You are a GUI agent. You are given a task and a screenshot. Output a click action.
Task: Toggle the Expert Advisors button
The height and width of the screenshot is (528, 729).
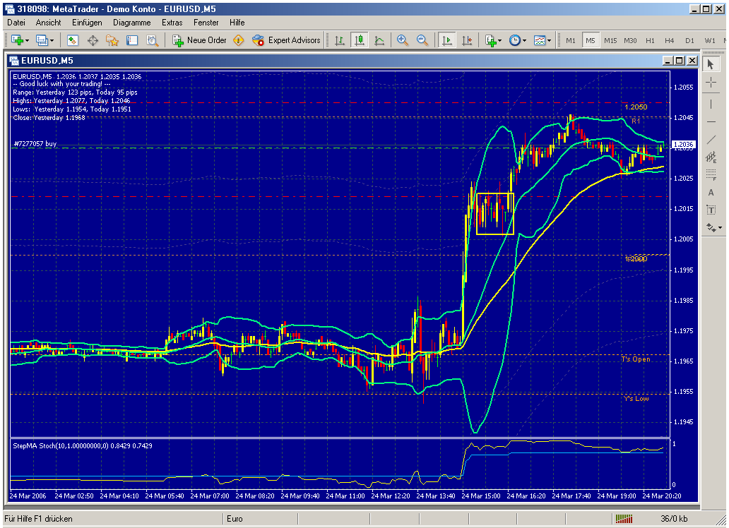286,40
